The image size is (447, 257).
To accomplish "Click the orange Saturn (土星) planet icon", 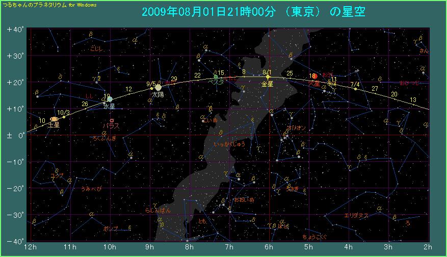I will (55, 119).
